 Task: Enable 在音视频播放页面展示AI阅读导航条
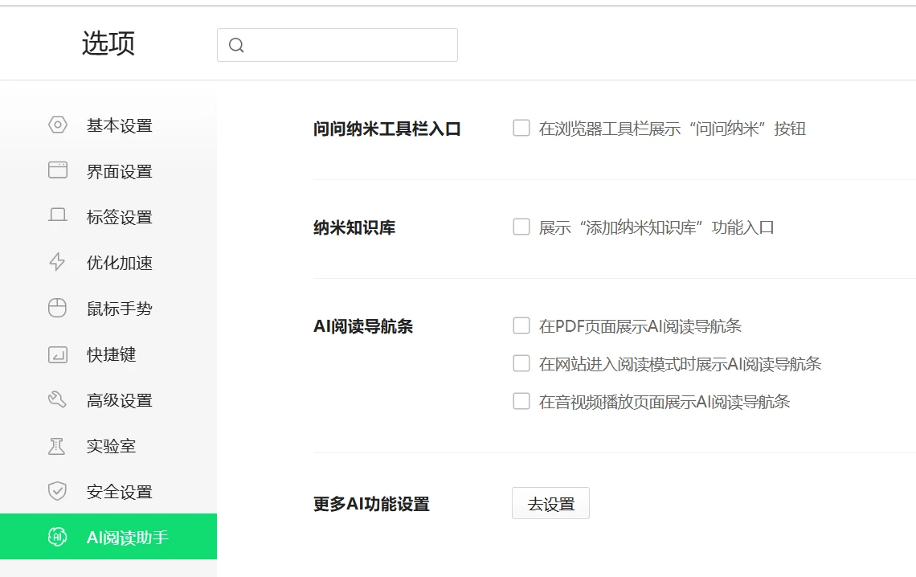coord(521,402)
